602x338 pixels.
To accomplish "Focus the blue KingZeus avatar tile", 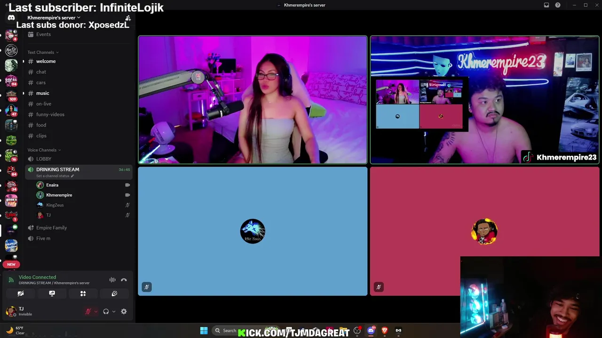I will tap(253, 231).
